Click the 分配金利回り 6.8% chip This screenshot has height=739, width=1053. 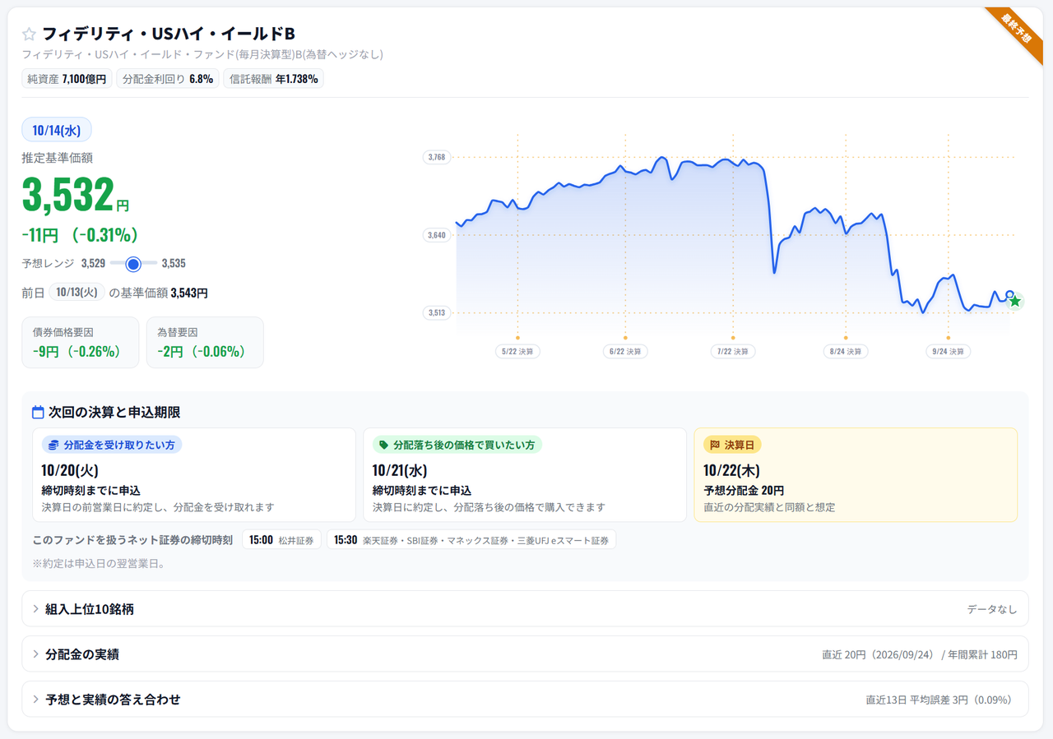[x=168, y=79]
